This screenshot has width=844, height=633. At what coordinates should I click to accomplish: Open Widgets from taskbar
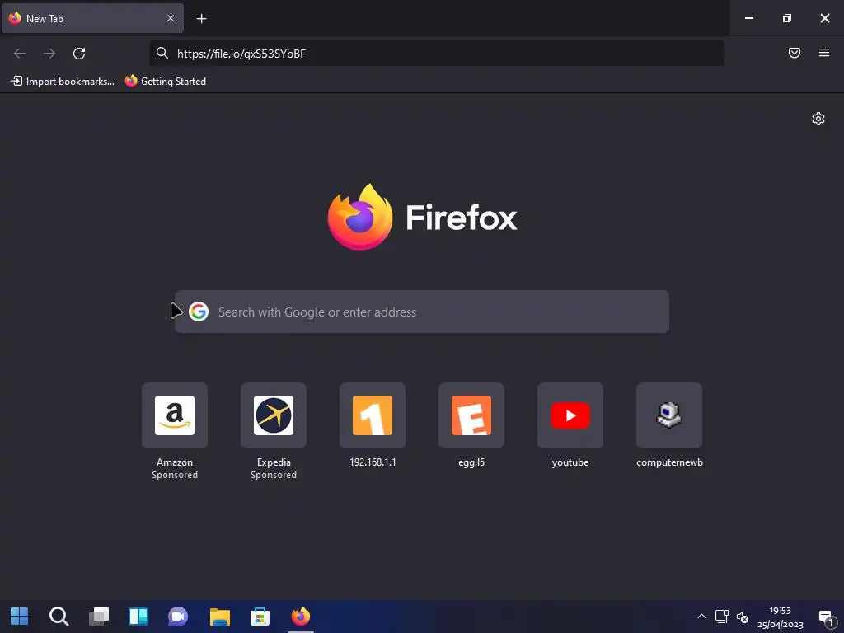pyautogui.click(x=138, y=617)
